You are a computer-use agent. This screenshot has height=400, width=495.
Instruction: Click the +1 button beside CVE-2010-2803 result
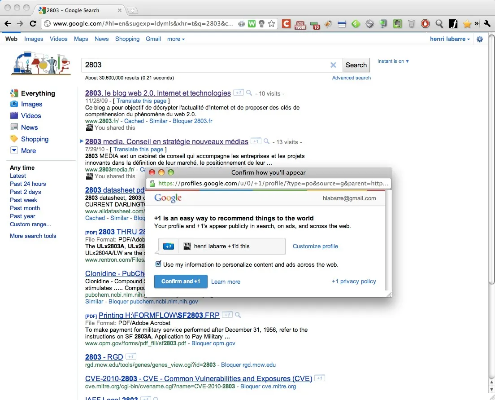pyautogui.click(x=320, y=378)
